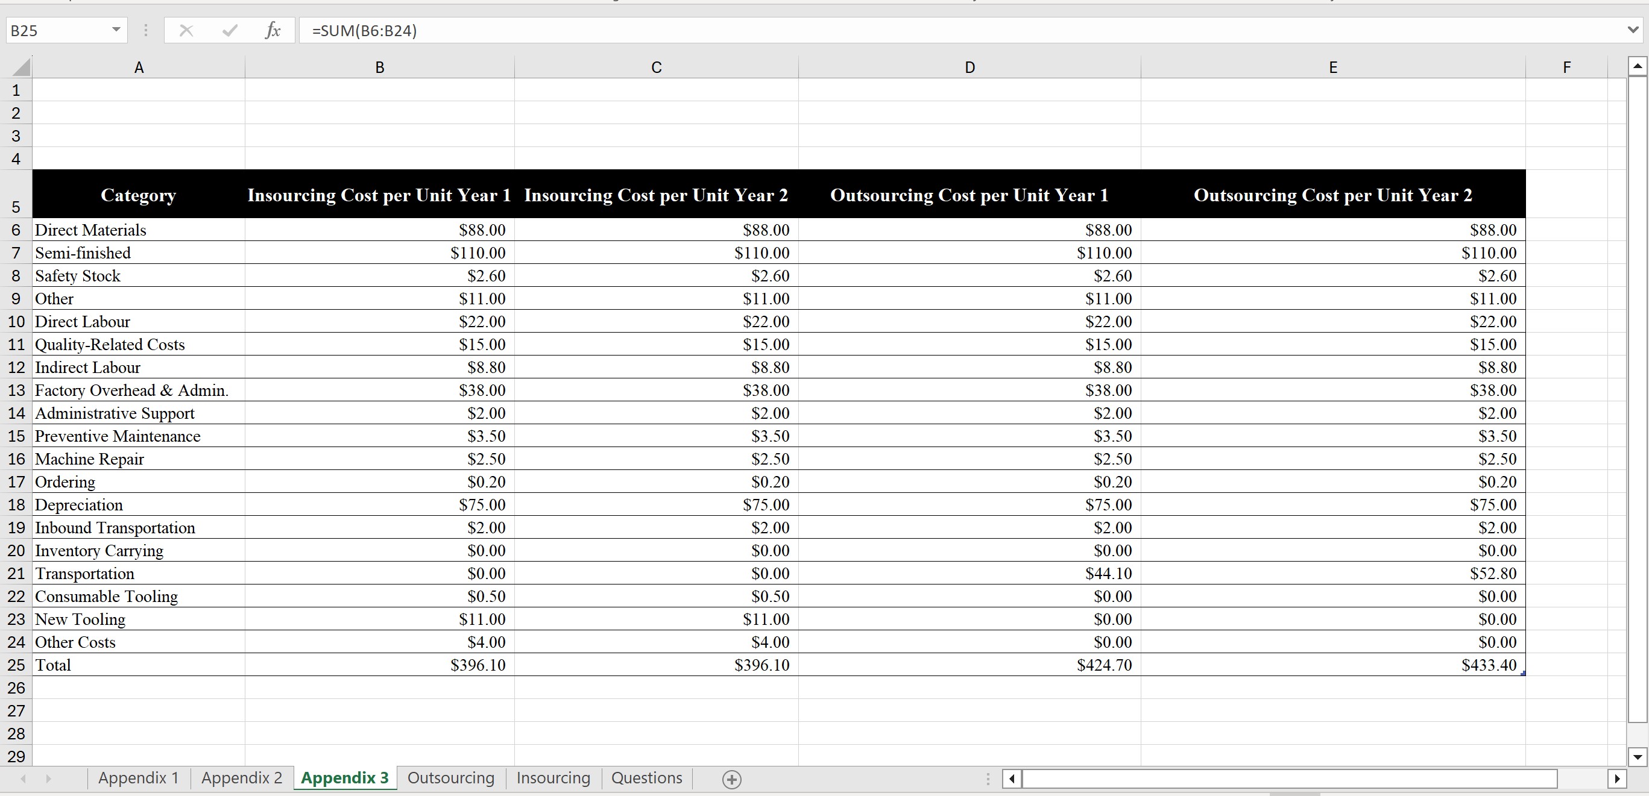Viewport: 1649px width, 796px height.
Task: Click horizontal scrollbar right arrow
Action: click(1616, 779)
